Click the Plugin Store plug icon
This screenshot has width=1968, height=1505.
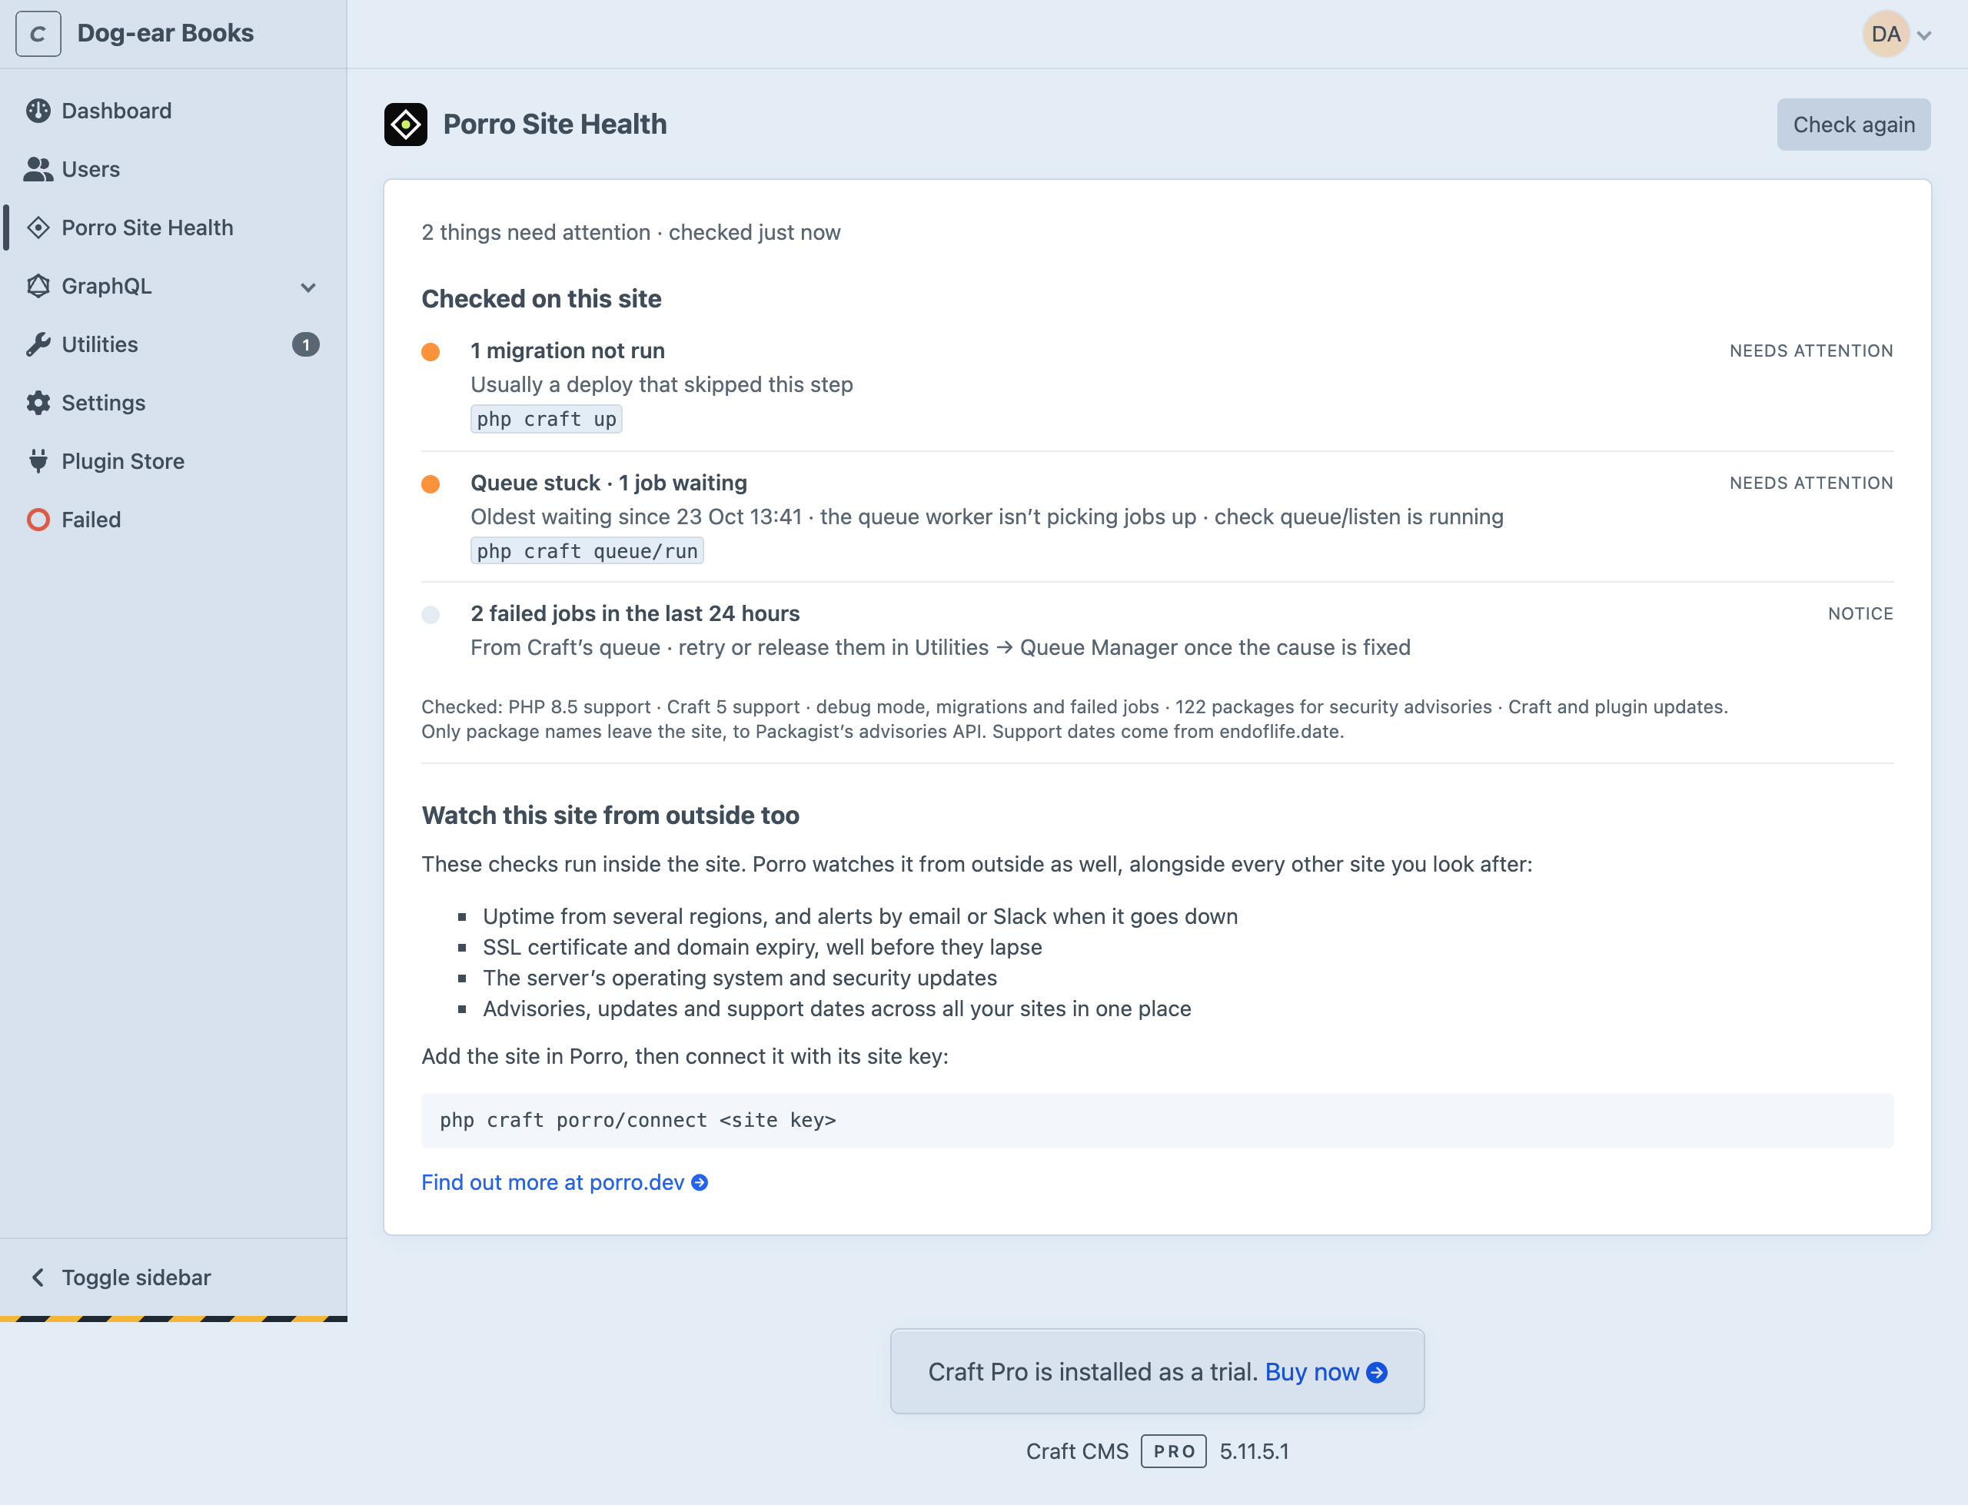click(x=38, y=461)
